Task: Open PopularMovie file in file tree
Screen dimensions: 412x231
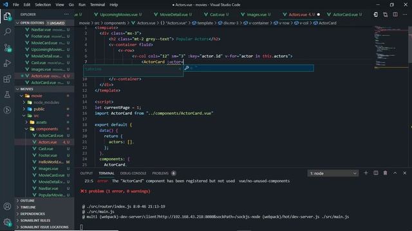Action: tap(51, 195)
